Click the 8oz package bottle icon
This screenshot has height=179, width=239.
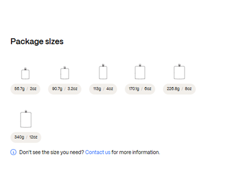pyautogui.click(x=179, y=72)
